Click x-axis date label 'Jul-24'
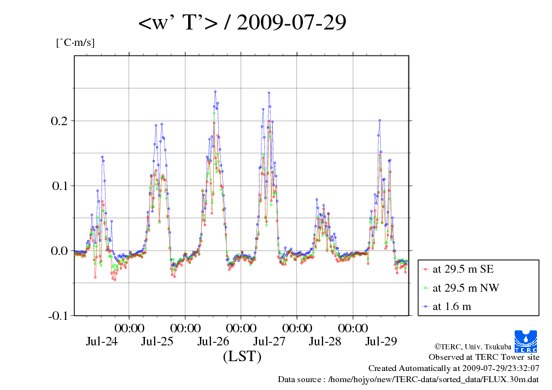 (102, 341)
